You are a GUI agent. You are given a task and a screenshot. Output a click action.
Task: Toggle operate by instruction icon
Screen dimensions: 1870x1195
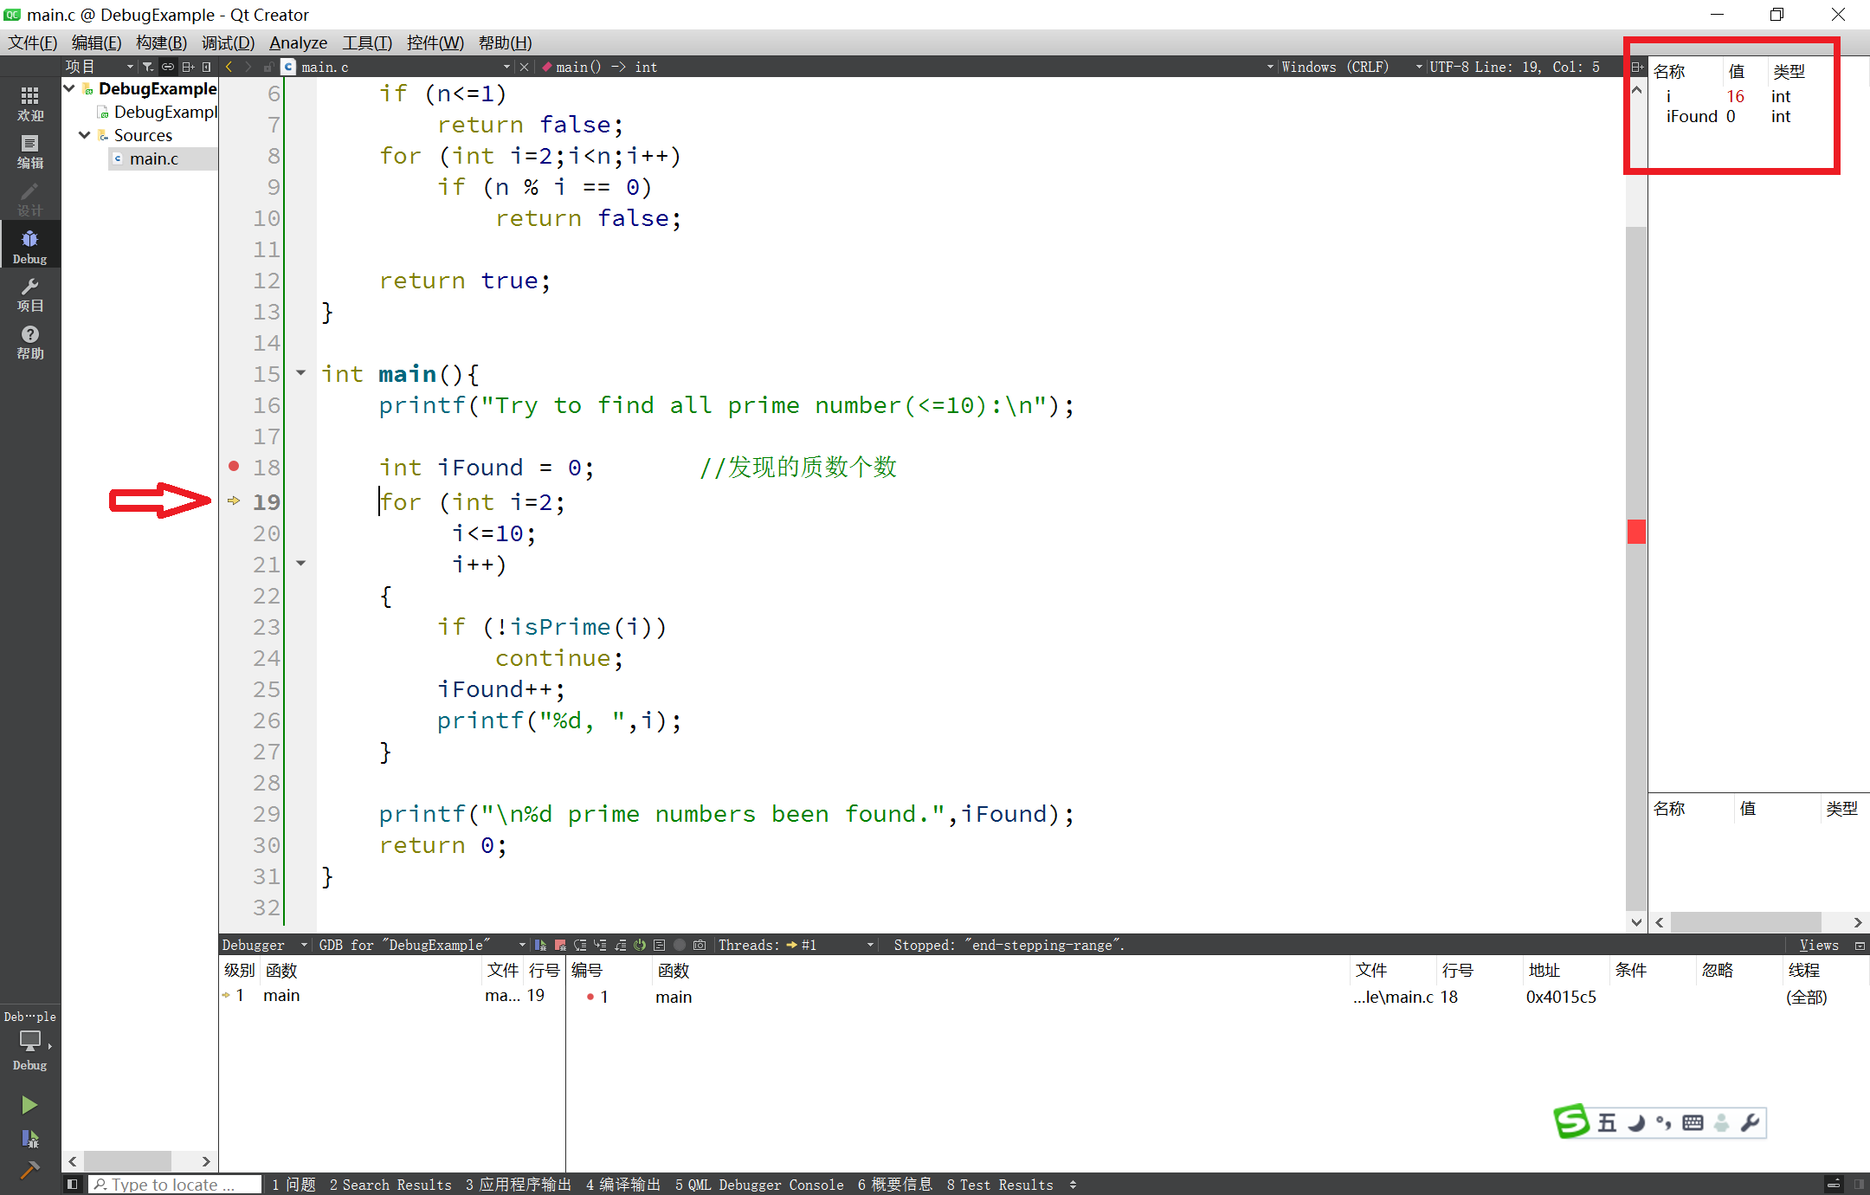tap(660, 945)
